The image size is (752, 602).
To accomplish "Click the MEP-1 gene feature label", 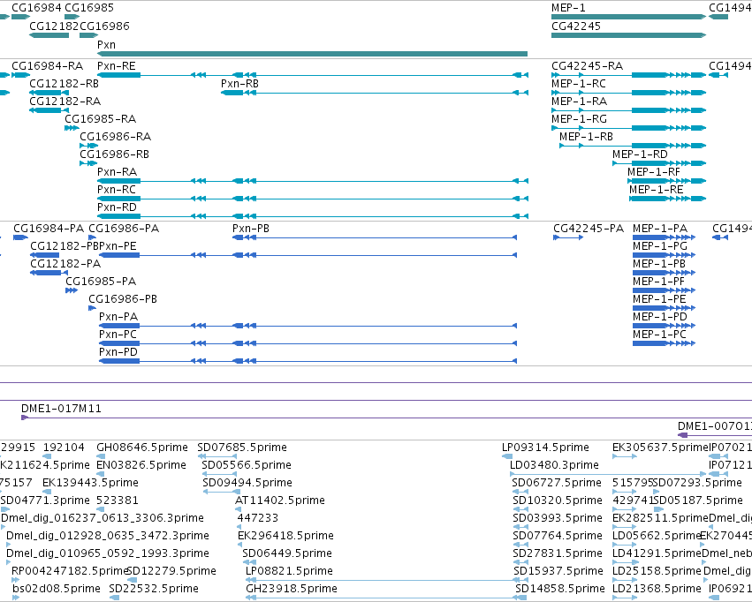I will tap(568, 8).
